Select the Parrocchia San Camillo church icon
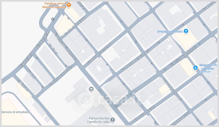 click(x=113, y=120)
